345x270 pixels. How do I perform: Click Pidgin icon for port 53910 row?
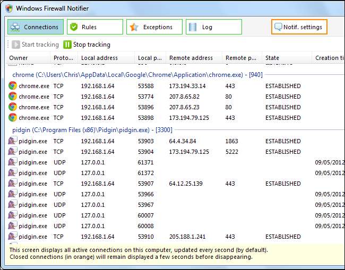coord(13,237)
